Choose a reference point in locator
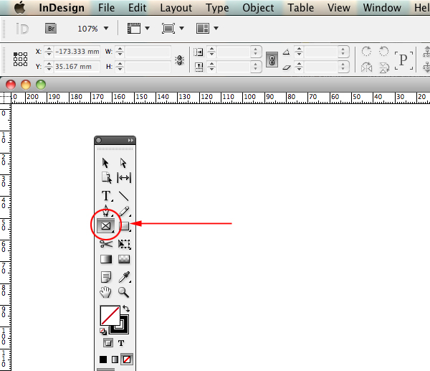Viewport: 430px width, 371px height. click(x=21, y=59)
